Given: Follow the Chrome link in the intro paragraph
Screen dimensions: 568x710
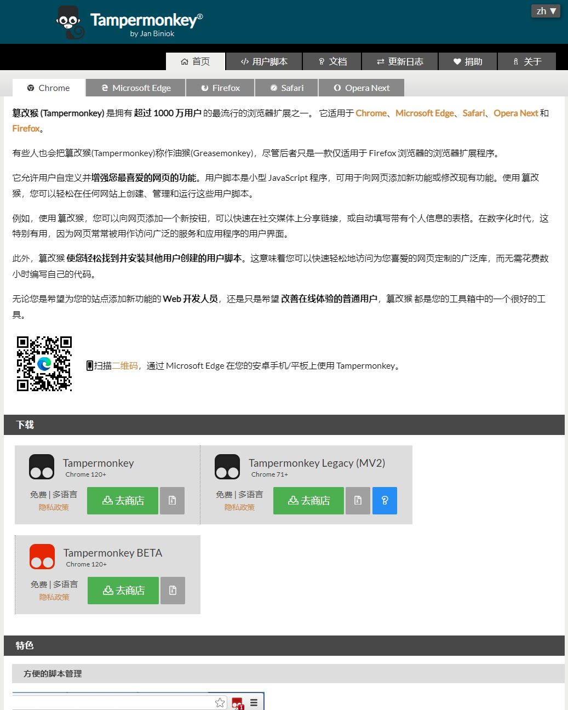Looking at the screenshot, I should point(371,113).
